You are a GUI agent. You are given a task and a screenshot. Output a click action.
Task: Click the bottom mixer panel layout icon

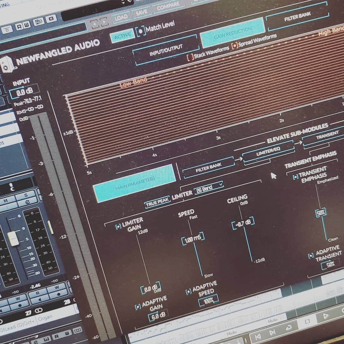click(77, 330)
